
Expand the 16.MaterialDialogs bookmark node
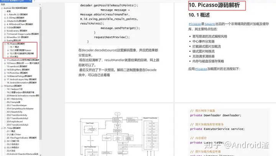coord(5,76)
